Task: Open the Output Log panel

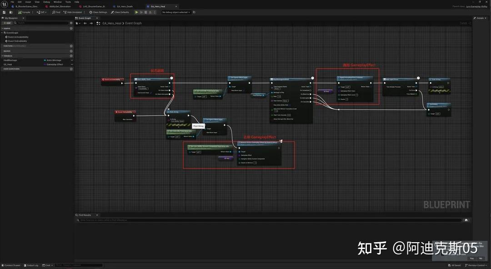Action: pyautogui.click(x=31, y=265)
